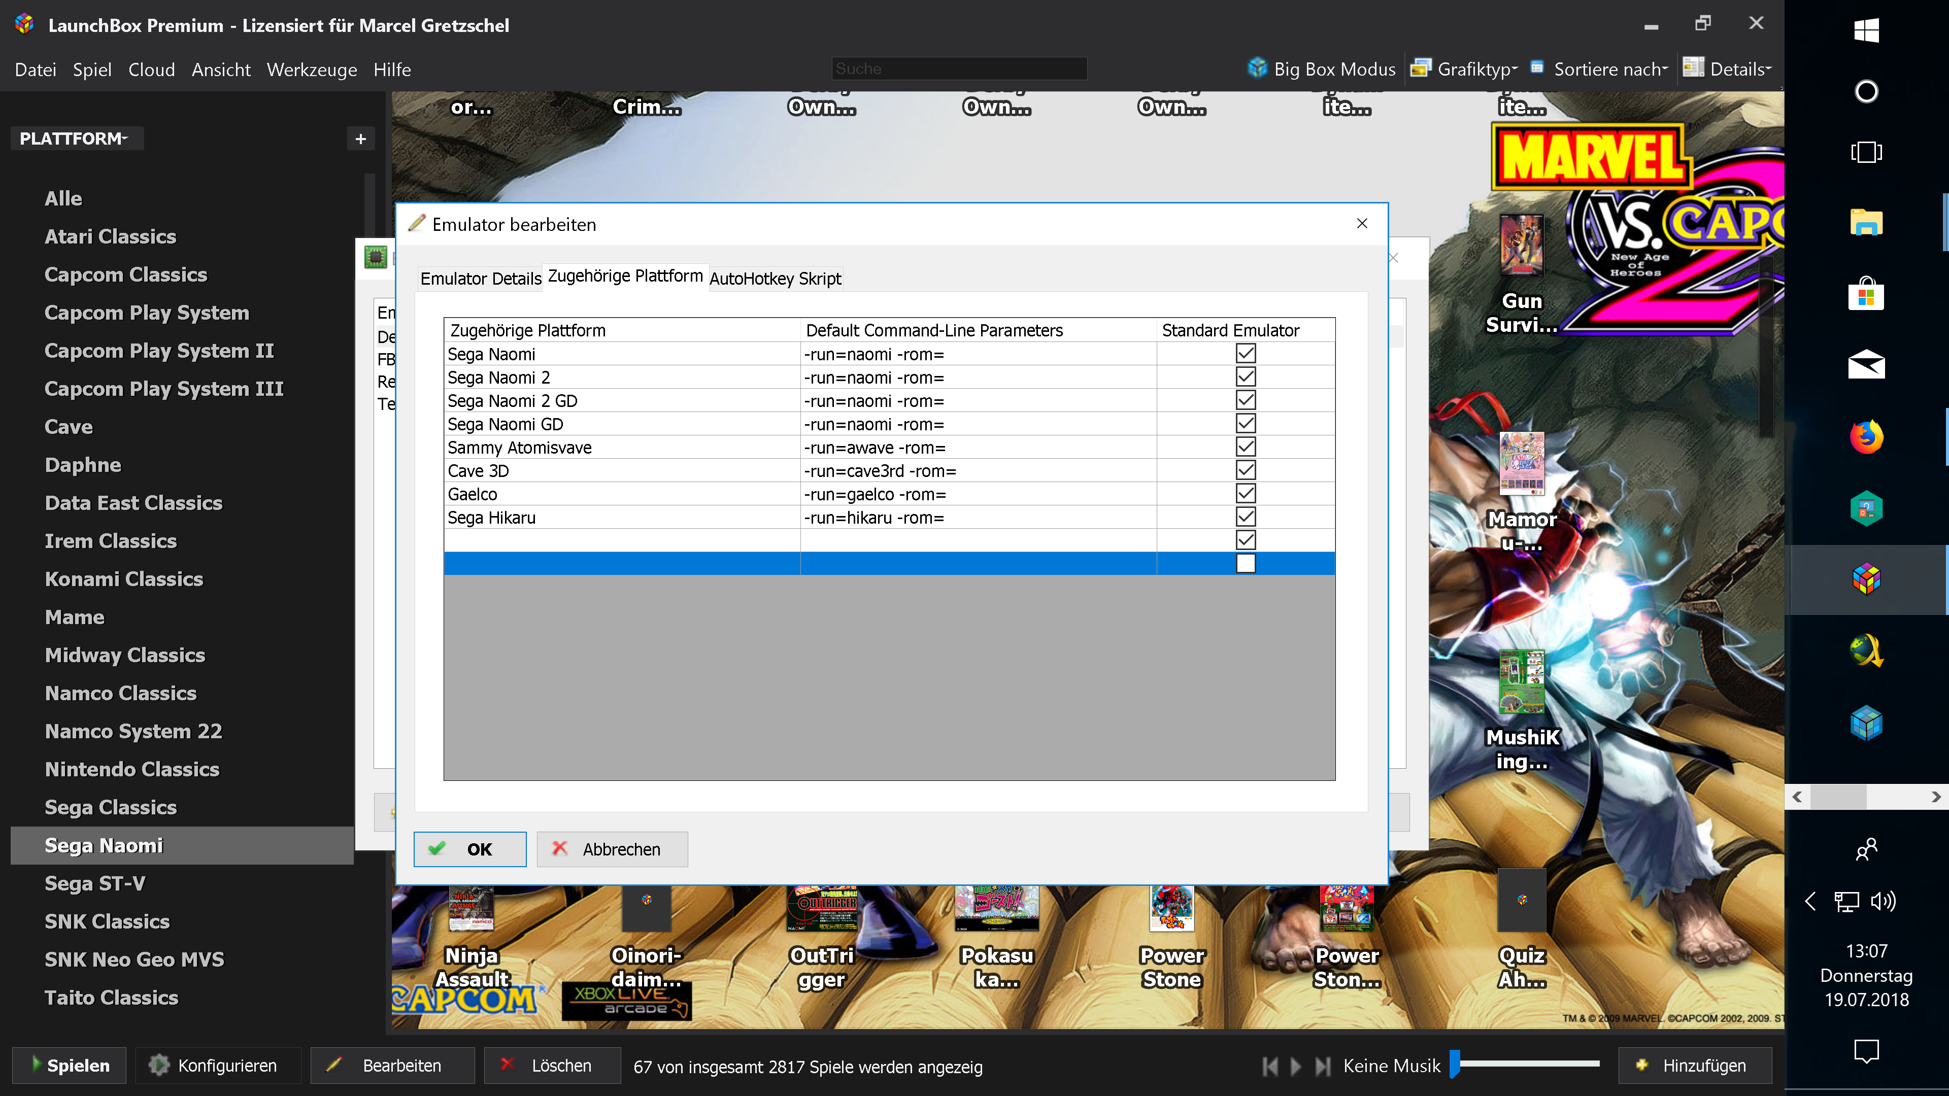Toggle Standard Emulator for Gaelco

[1246, 494]
